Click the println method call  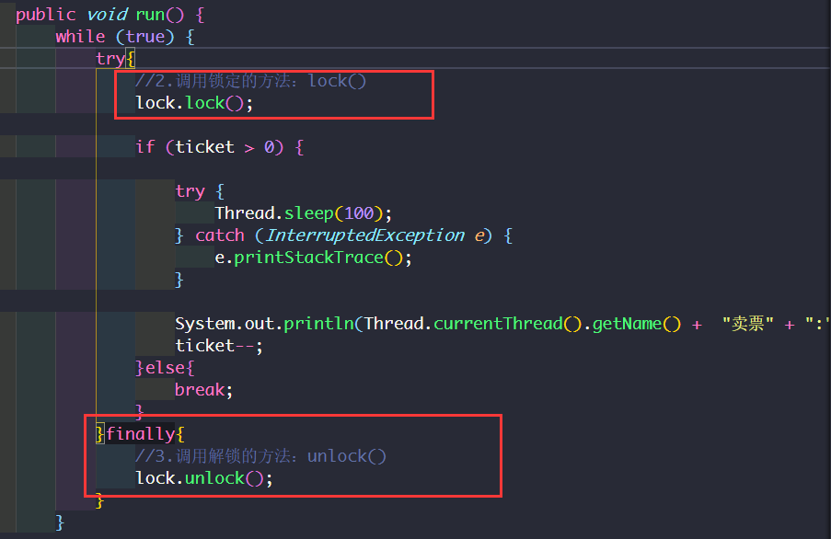point(319,324)
